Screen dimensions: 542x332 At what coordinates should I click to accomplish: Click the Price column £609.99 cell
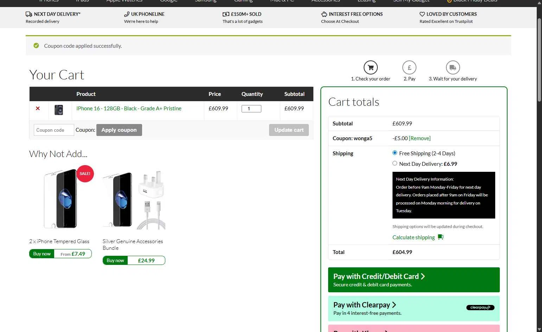[218, 109]
